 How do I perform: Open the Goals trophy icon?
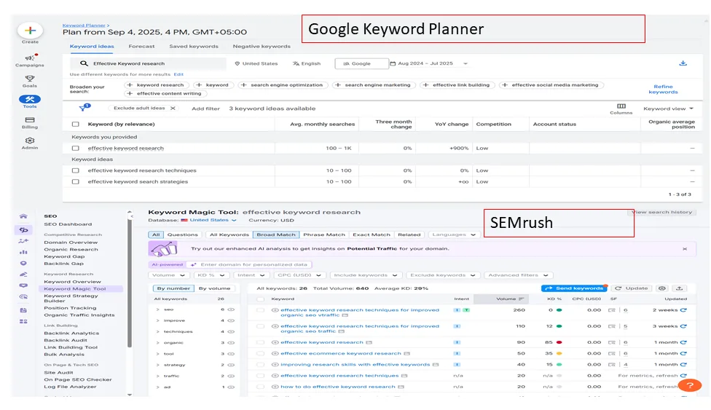coord(30,78)
